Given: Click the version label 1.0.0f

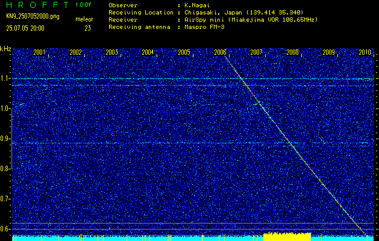Looking at the screenshot, I should click(83, 5).
